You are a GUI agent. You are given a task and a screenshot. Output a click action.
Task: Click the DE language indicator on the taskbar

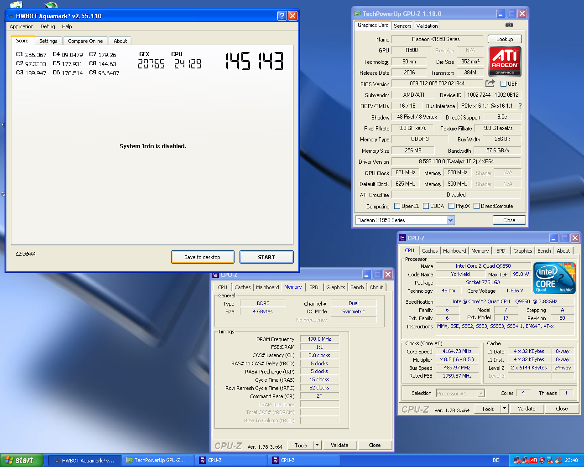[x=496, y=461]
